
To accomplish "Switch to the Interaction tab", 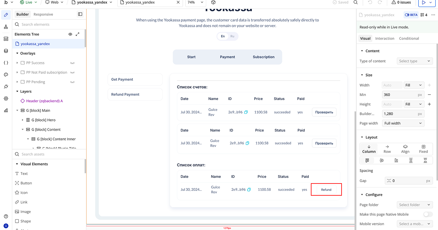I will click(x=384, y=39).
